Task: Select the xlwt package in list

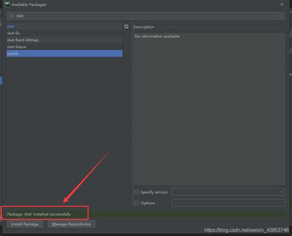Action: click(65, 26)
